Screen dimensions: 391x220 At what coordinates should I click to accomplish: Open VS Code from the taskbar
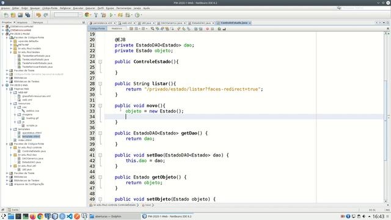(69, 216)
